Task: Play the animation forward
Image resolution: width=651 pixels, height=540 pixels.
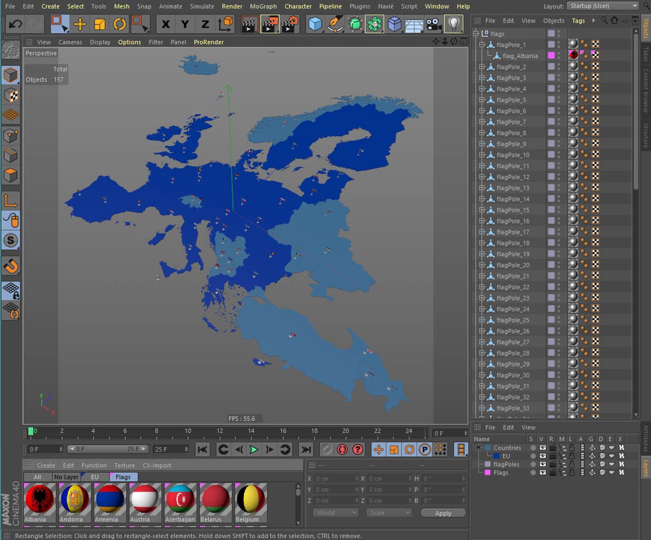Action: click(254, 449)
